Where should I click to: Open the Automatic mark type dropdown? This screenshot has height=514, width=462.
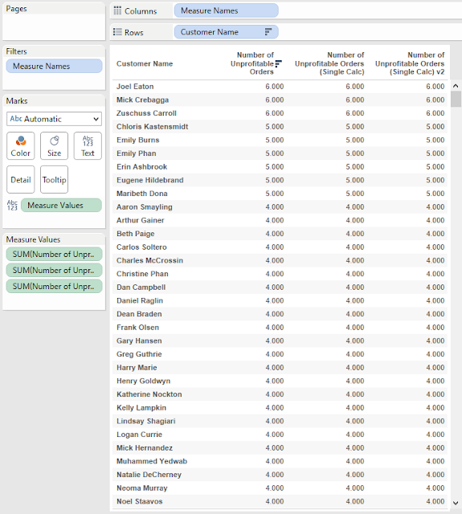click(54, 119)
